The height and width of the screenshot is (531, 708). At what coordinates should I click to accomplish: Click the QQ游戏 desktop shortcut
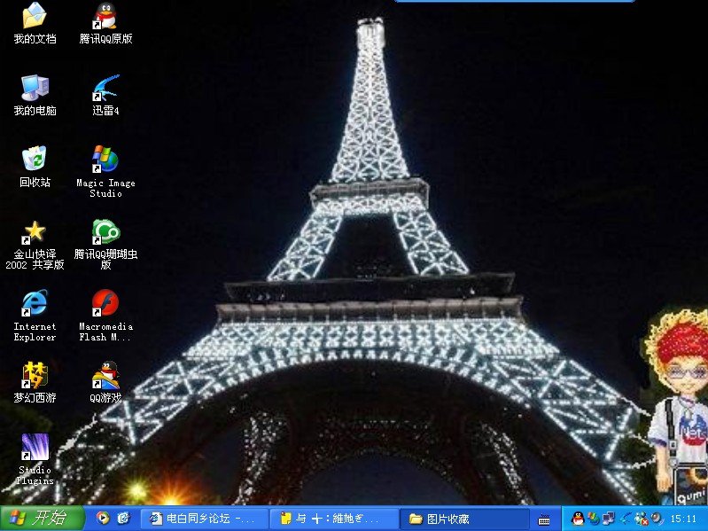click(105, 375)
